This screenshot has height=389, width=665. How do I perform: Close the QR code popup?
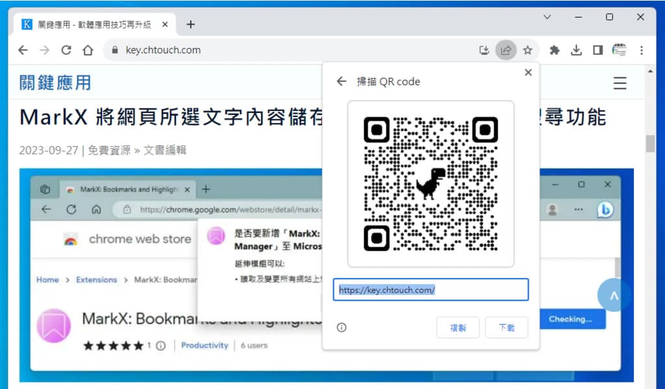(528, 73)
